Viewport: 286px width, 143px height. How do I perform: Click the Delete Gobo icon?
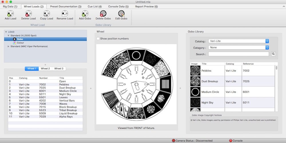pyautogui.click(x=103, y=15)
